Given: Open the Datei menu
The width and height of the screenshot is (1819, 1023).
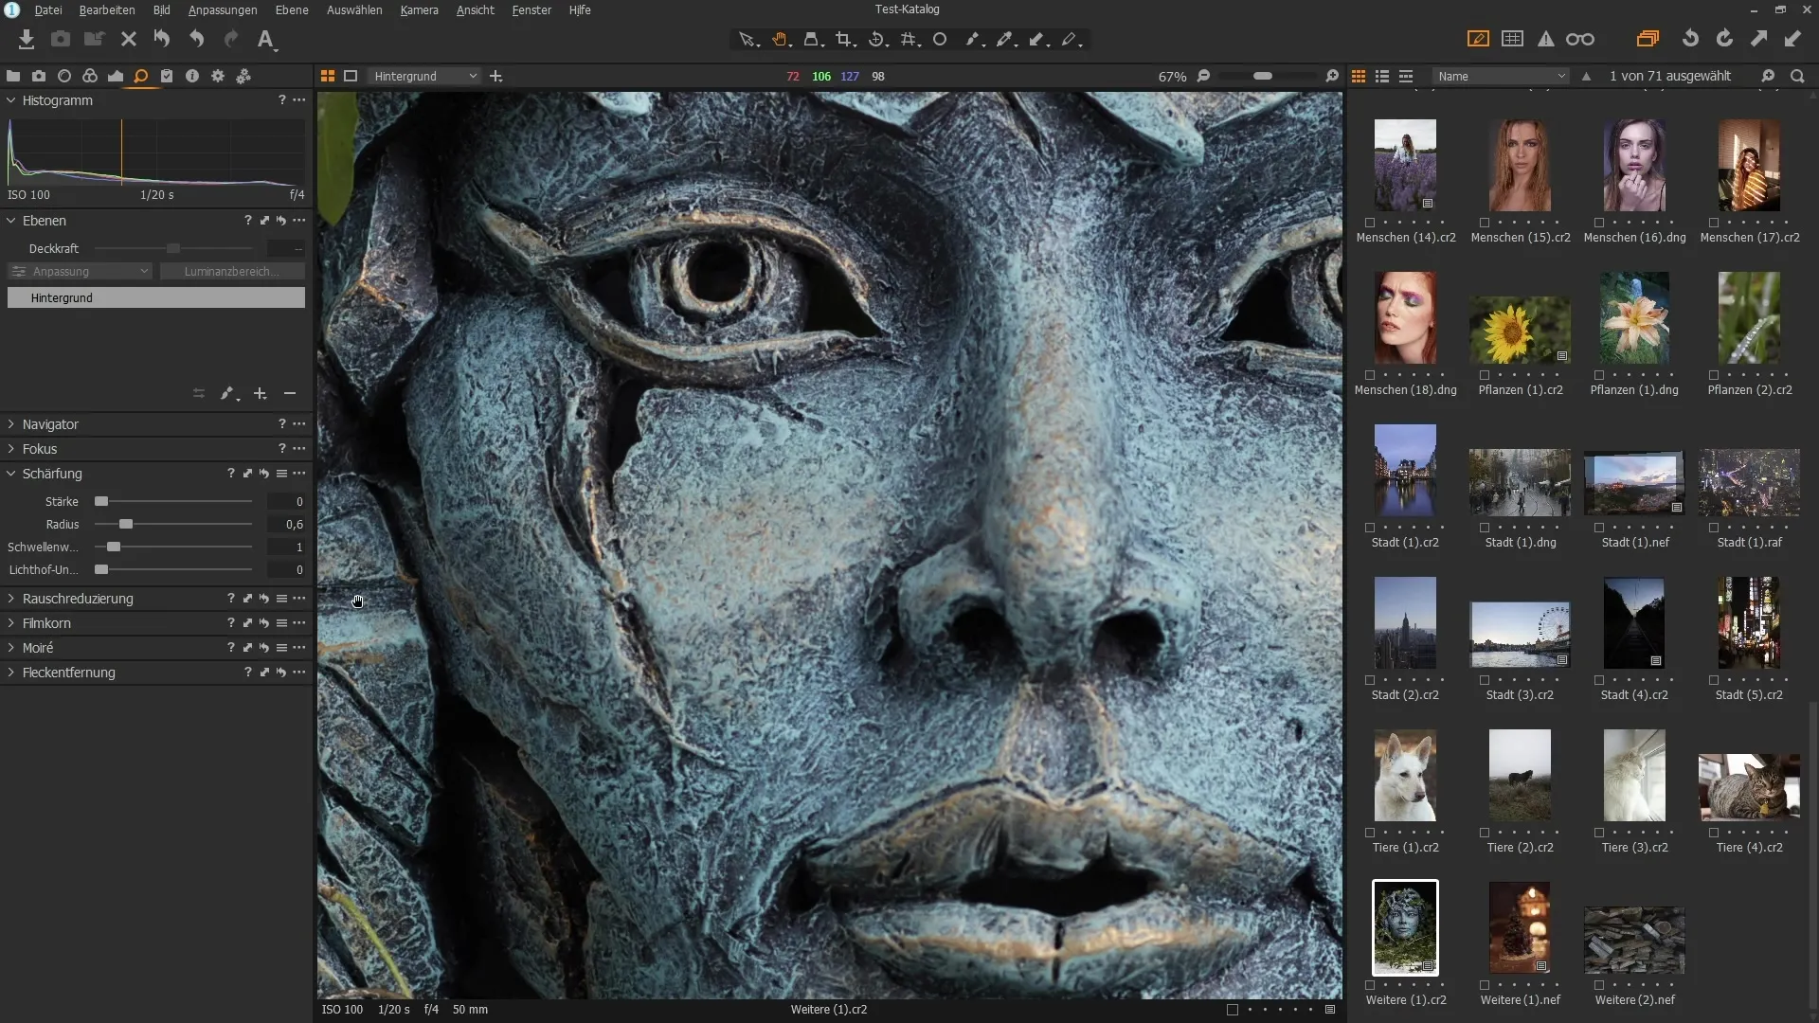Looking at the screenshot, I should click(48, 9).
